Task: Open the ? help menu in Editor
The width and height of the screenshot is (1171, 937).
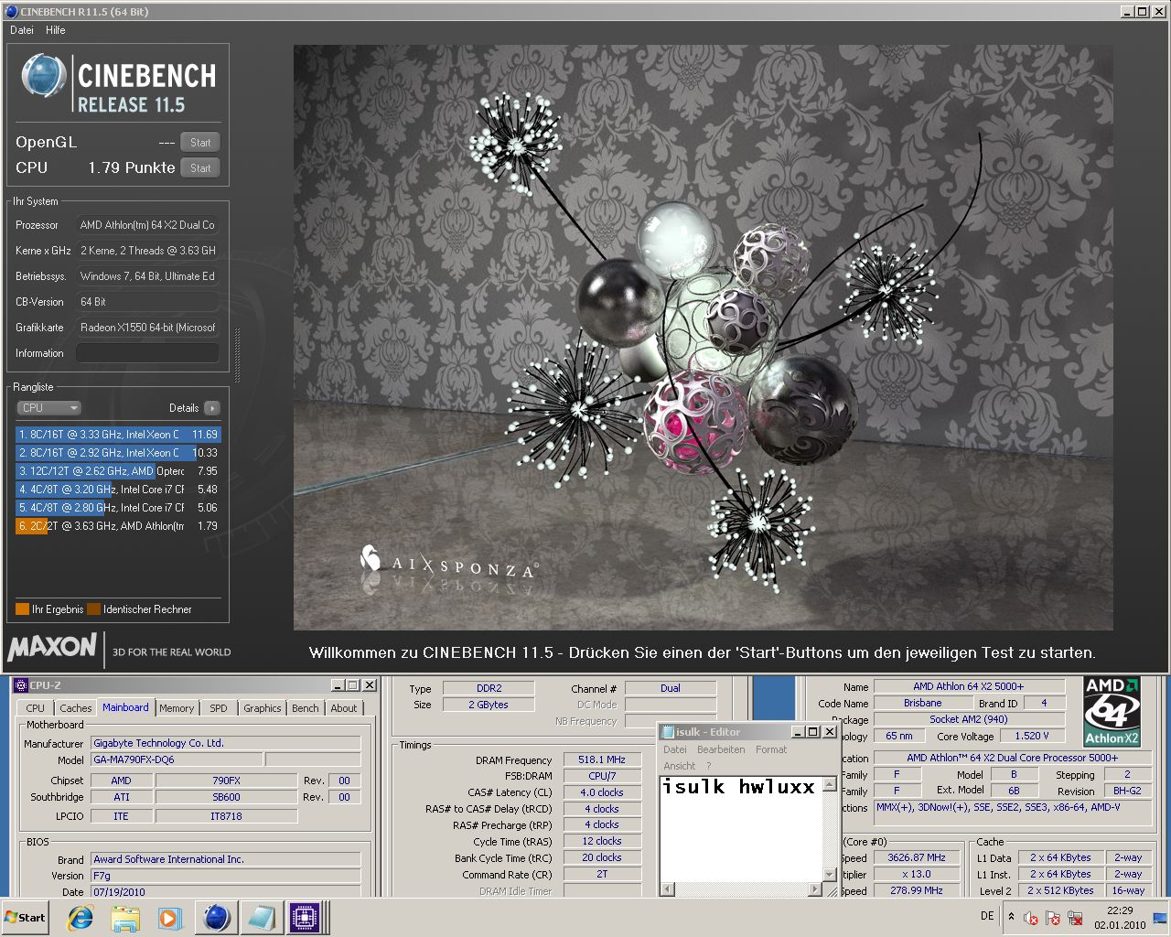Action: point(708,766)
